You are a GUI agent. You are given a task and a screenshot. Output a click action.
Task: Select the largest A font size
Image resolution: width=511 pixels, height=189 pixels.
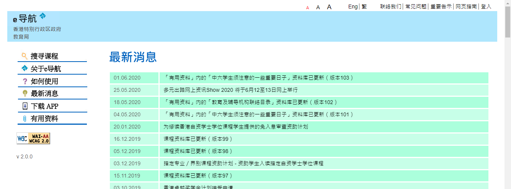coord(329,7)
